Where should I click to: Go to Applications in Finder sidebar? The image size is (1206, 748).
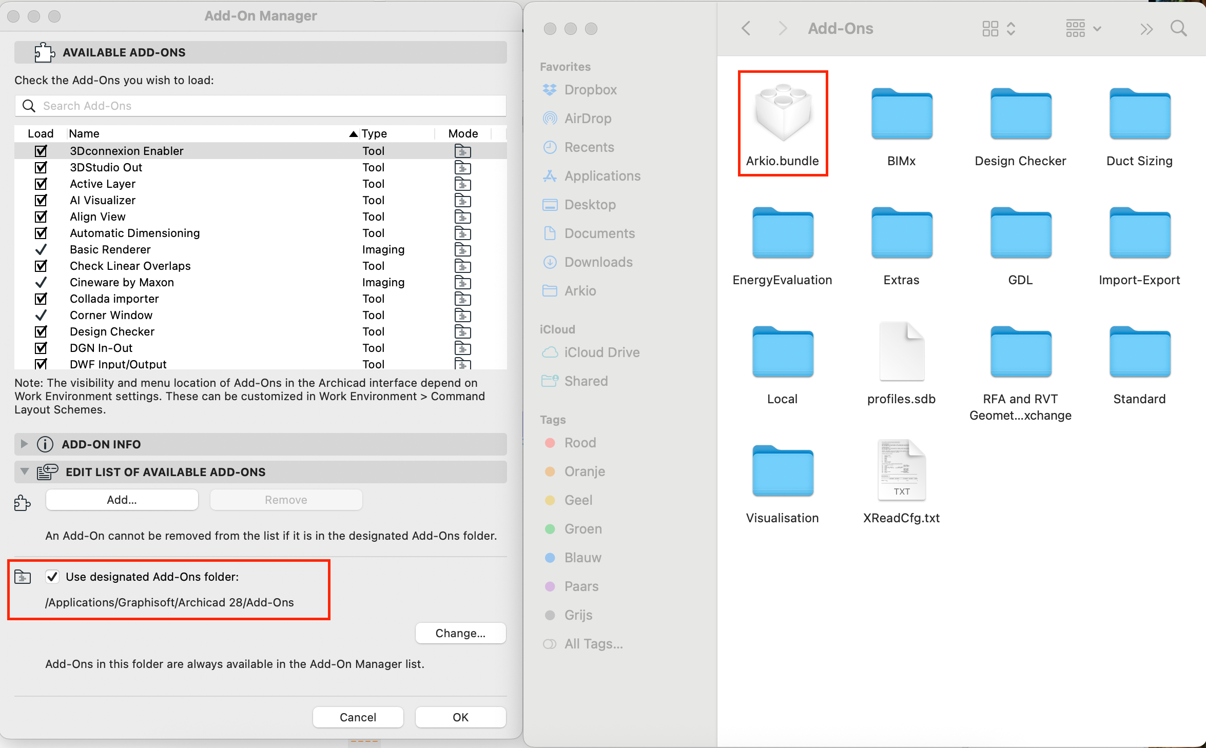coord(602,176)
